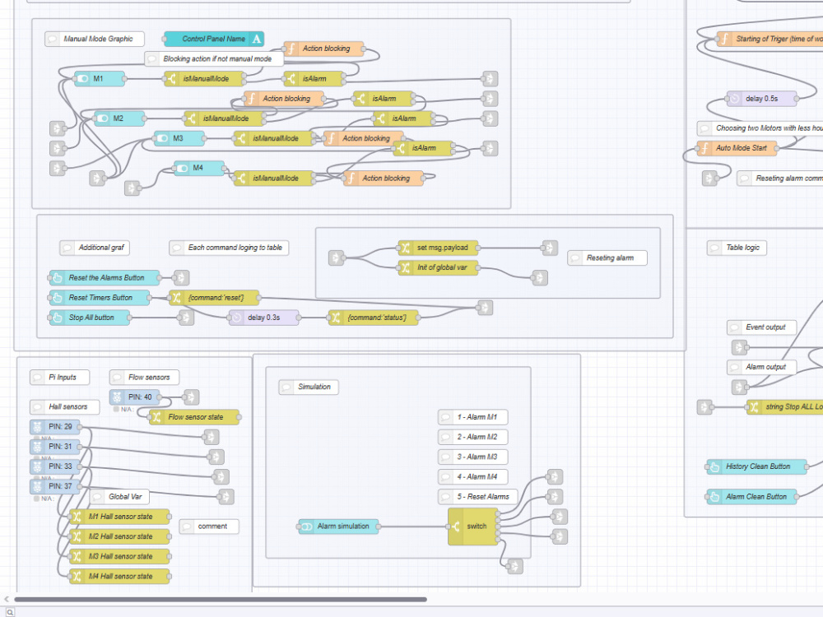The width and height of the screenshot is (823, 617).
Task: Select the node labeled comment near Global Var
Action: click(x=209, y=527)
